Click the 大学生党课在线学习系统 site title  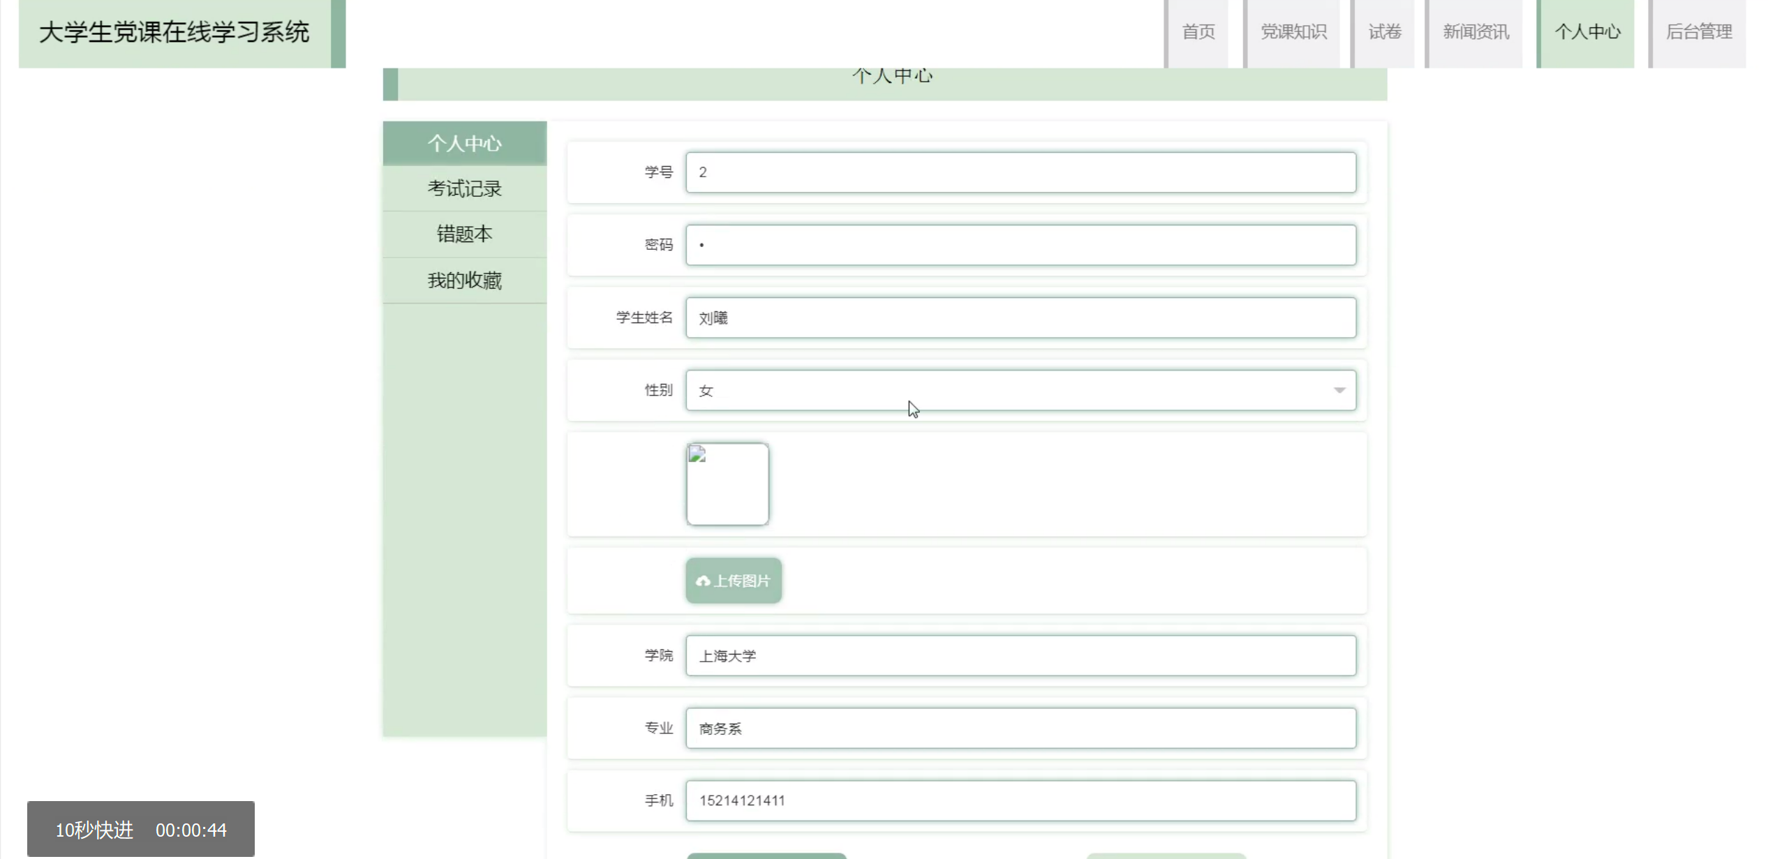(x=174, y=33)
